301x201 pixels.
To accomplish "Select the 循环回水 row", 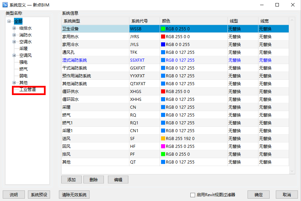I will (175, 99).
